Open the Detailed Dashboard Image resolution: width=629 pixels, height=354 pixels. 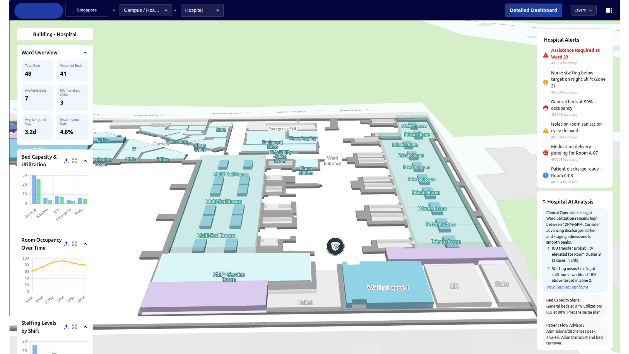click(x=533, y=10)
